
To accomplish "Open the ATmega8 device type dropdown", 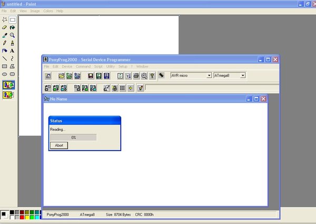I will [243, 75].
